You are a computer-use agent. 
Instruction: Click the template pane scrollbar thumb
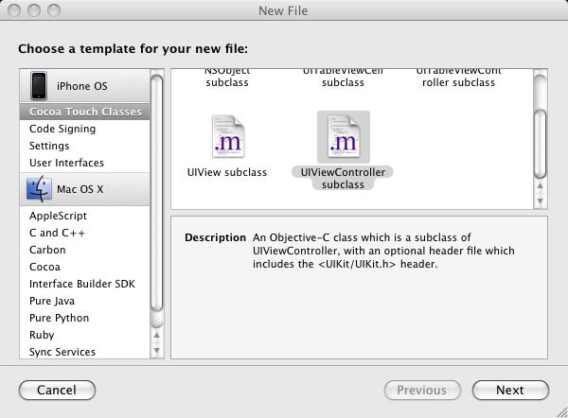[x=541, y=144]
